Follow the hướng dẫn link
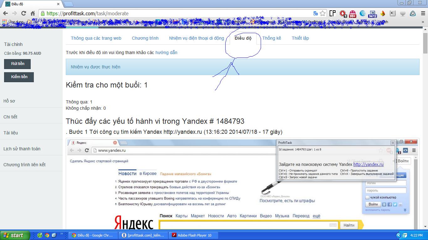Image resolution: width=428 pixels, height=240 pixels. [166, 52]
